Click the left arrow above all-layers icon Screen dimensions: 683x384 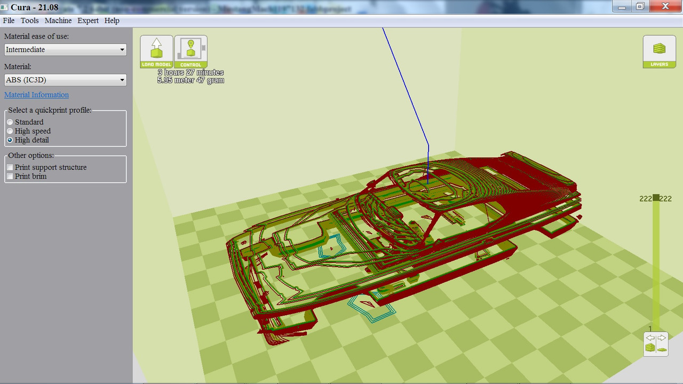click(650, 338)
